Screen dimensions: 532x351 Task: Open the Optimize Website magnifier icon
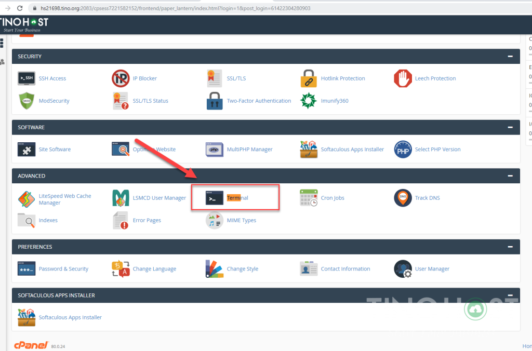click(x=121, y=149)
